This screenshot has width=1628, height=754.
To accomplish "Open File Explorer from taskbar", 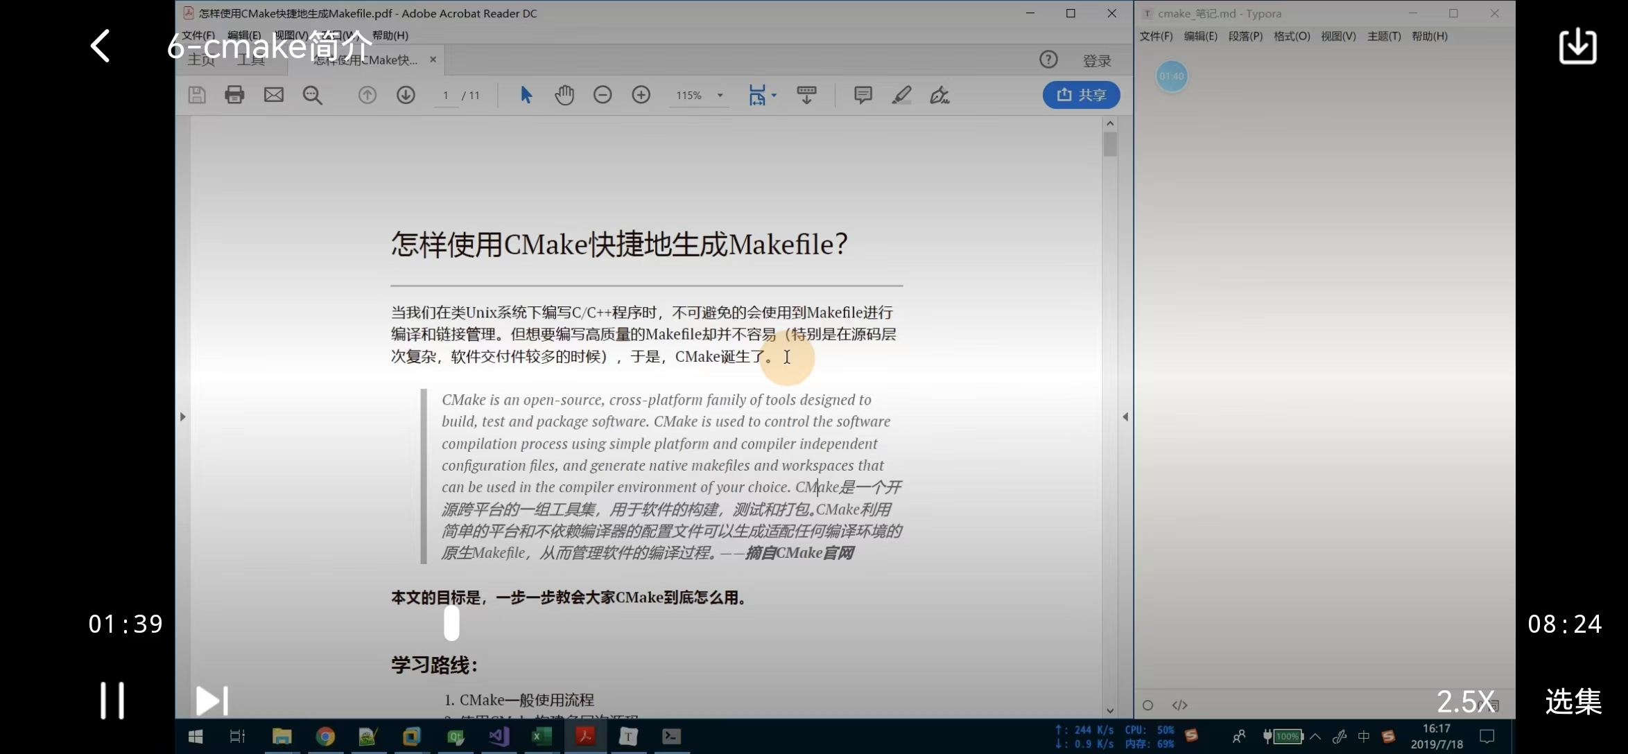I will [x=282, y=736].
